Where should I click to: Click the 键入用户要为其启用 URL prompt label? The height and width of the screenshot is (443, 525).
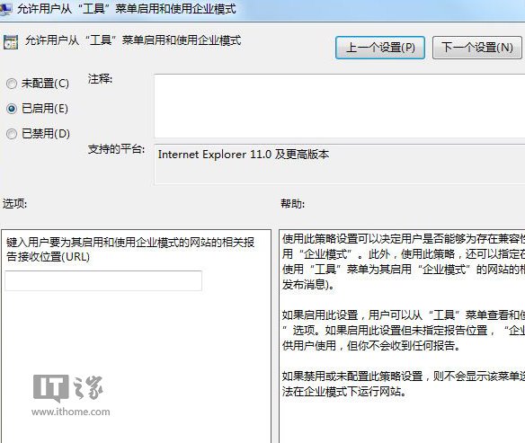130,250
